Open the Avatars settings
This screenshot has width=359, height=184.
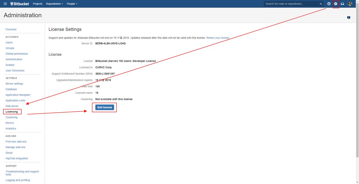click(10, 65)
